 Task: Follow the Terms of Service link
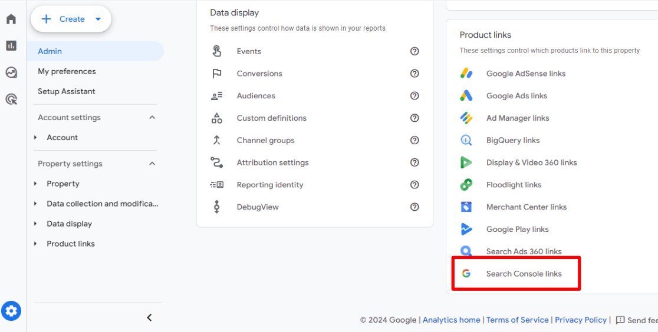click(x=518, y=320)
